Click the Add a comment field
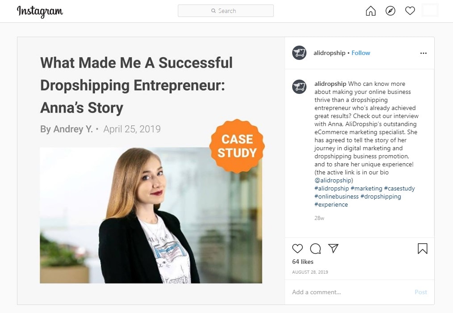453x313 pixels. 348,292
